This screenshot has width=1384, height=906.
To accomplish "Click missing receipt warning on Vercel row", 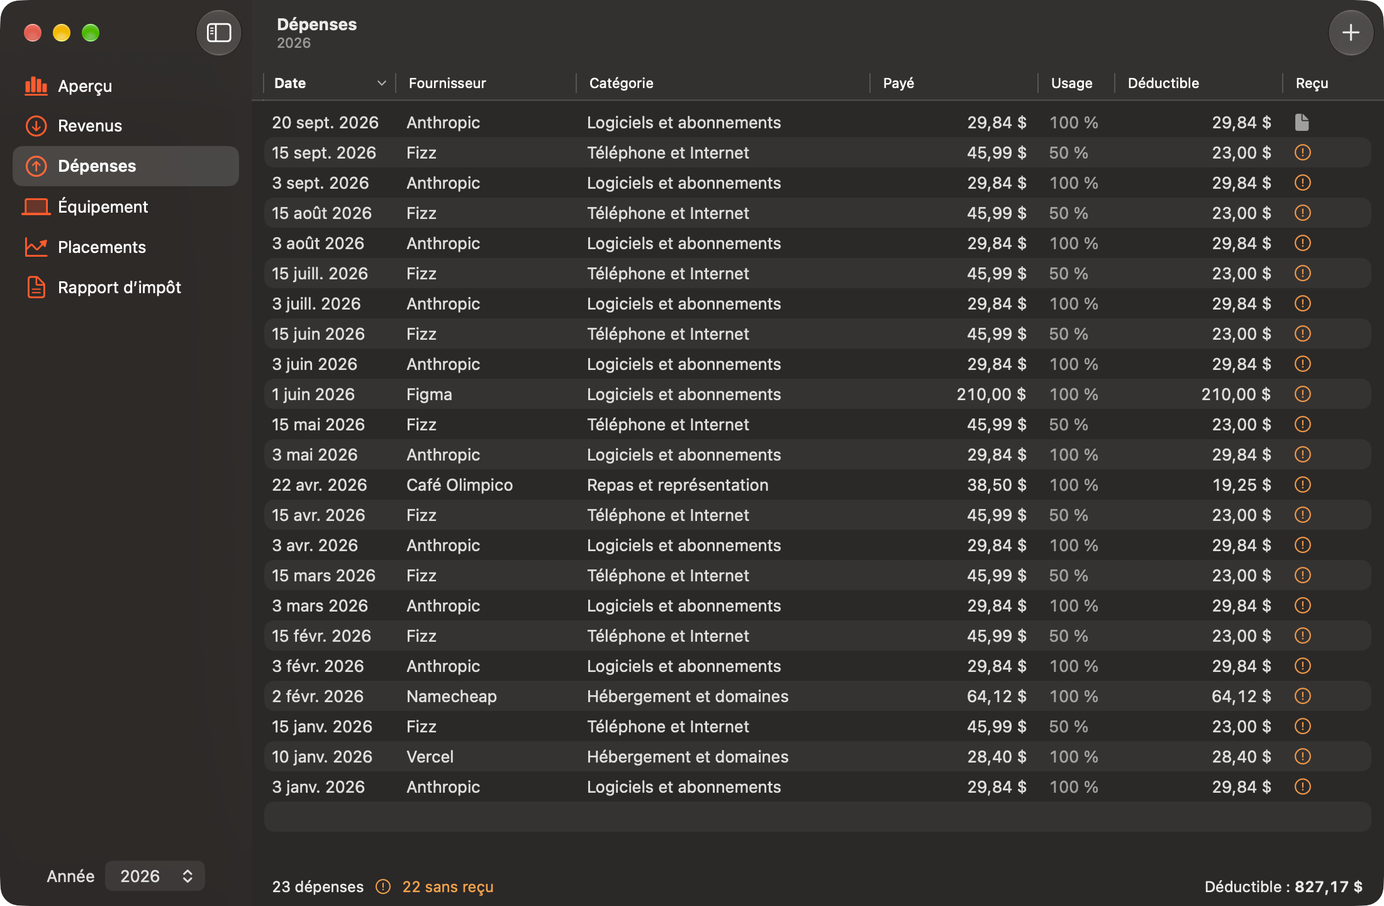I will (x=1302, y=756).
